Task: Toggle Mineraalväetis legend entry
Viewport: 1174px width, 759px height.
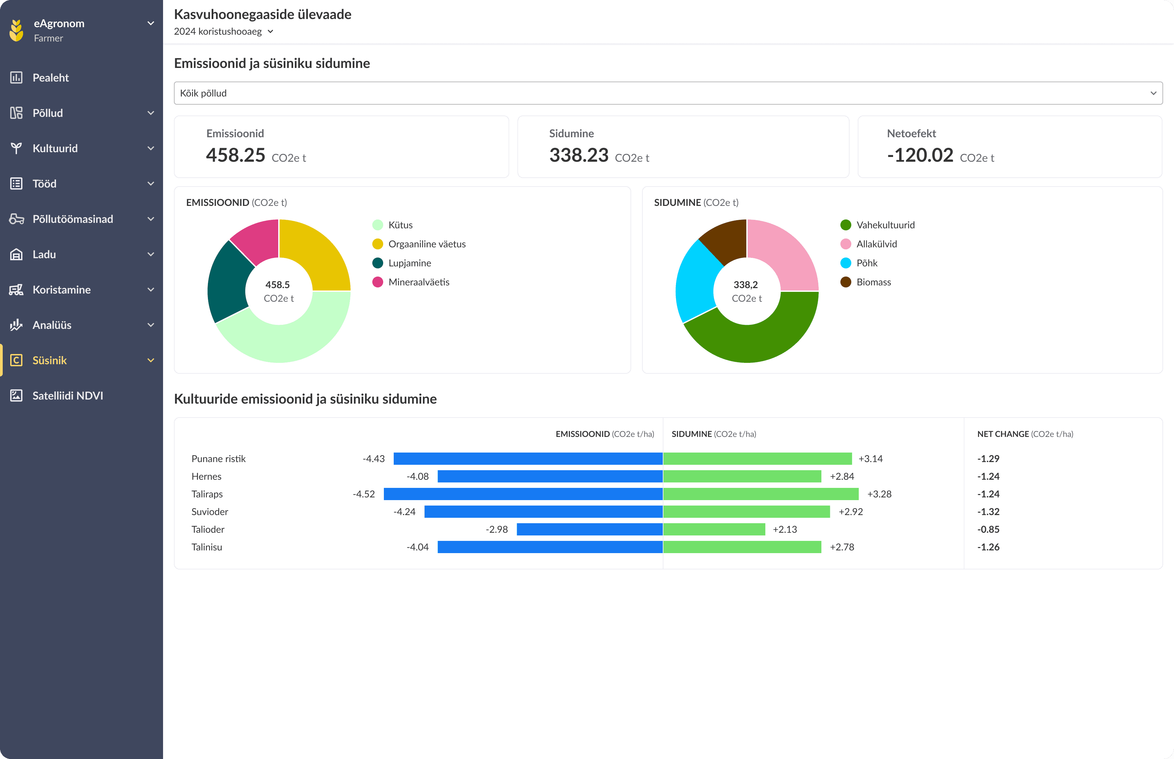Action: pos(418,282)
